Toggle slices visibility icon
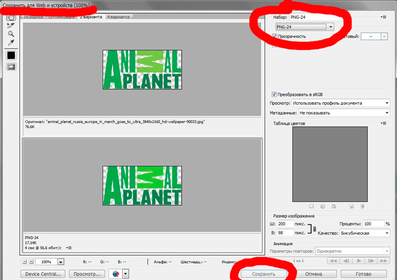Viewport: 397px width, 280px height. click(11, 67)
